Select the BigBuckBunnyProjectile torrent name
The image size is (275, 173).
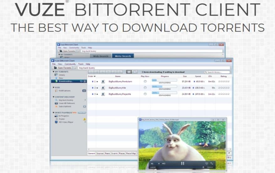click(x=119, y=94)
